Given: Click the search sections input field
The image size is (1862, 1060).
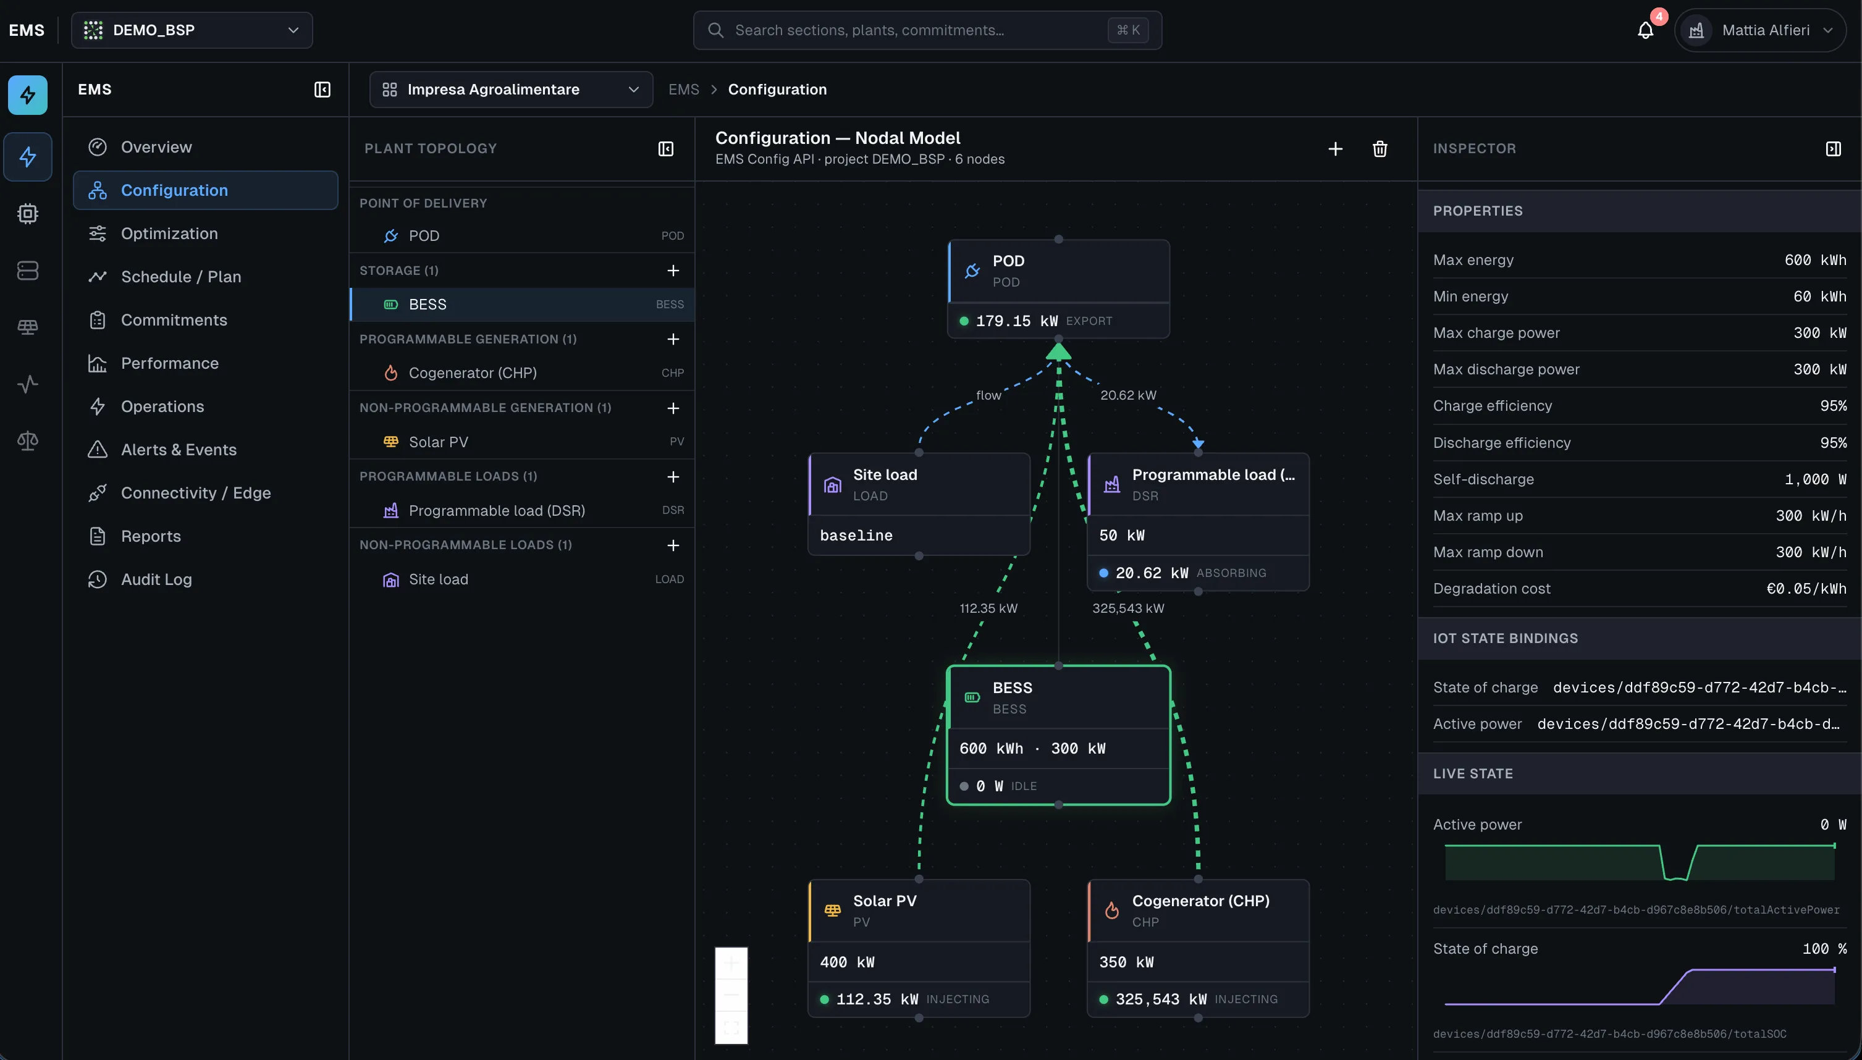Looking at the screenshot, I should [x=927, y=30].
